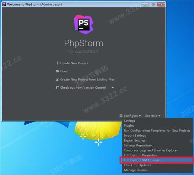The width and height of the screenshot is (194, 175).
Task: Select Check out from Version Control
Action: [83, 88]
